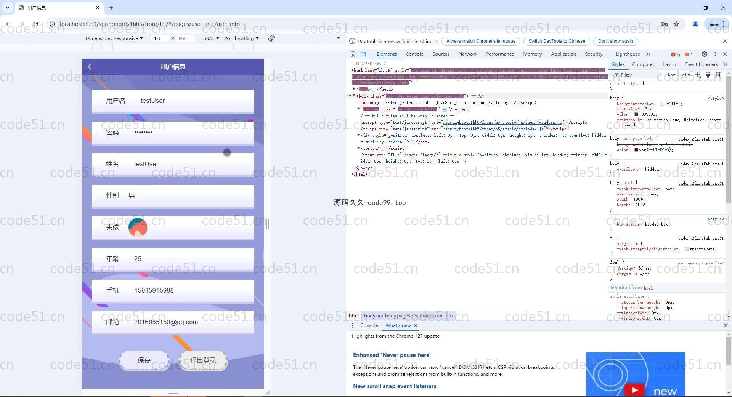Show more Styles pane tabs
Viewport: 732px width, 397px height.
click(726, 64)
